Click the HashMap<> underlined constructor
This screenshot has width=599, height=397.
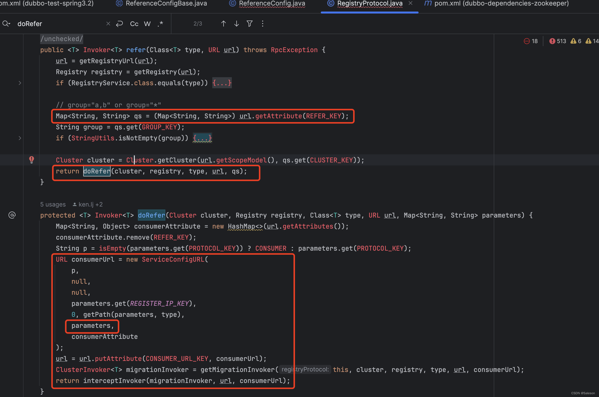click(x=245, y=227)
